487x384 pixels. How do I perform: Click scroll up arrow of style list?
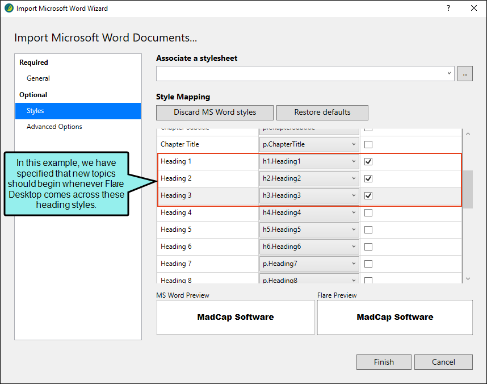(x=468, y=133)
